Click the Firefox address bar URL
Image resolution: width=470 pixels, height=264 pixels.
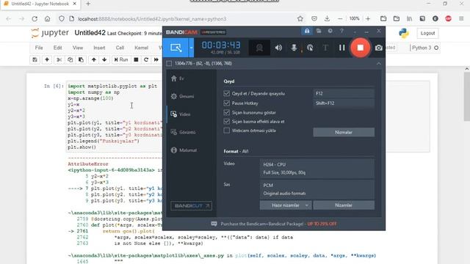152,19
